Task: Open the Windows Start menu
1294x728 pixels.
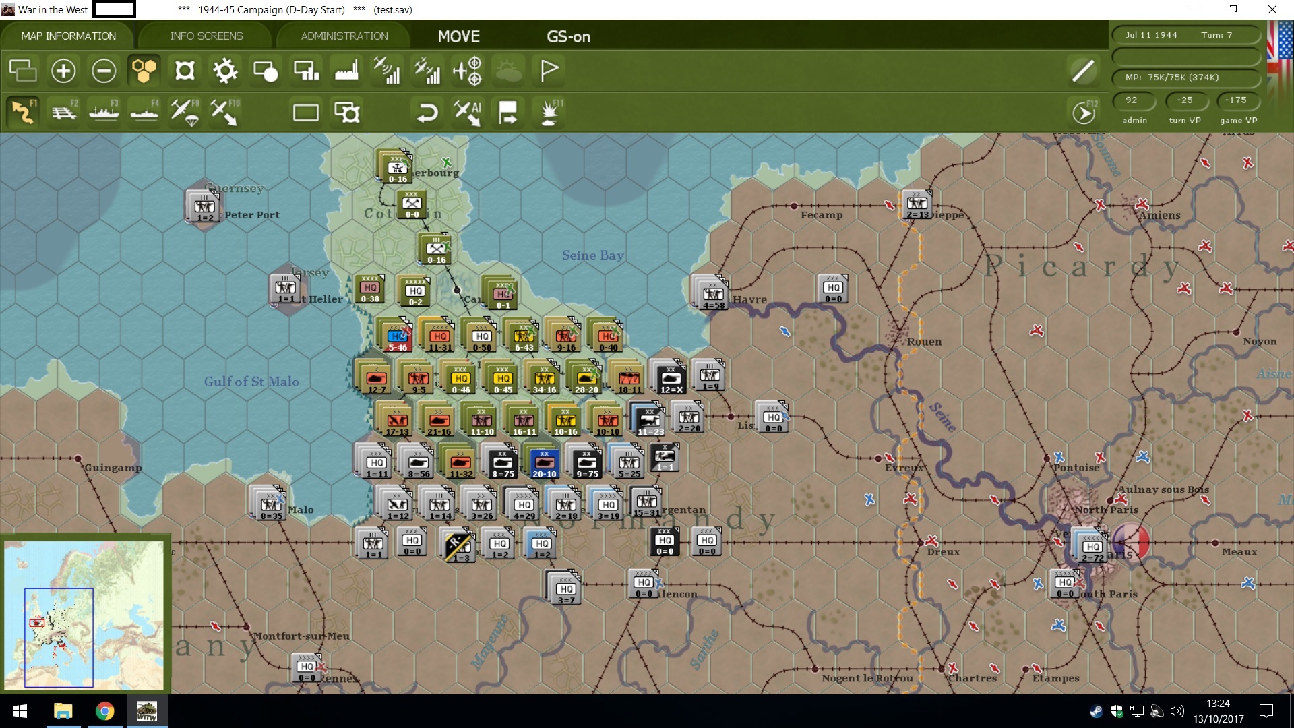Action: click(x=20, y=711)
